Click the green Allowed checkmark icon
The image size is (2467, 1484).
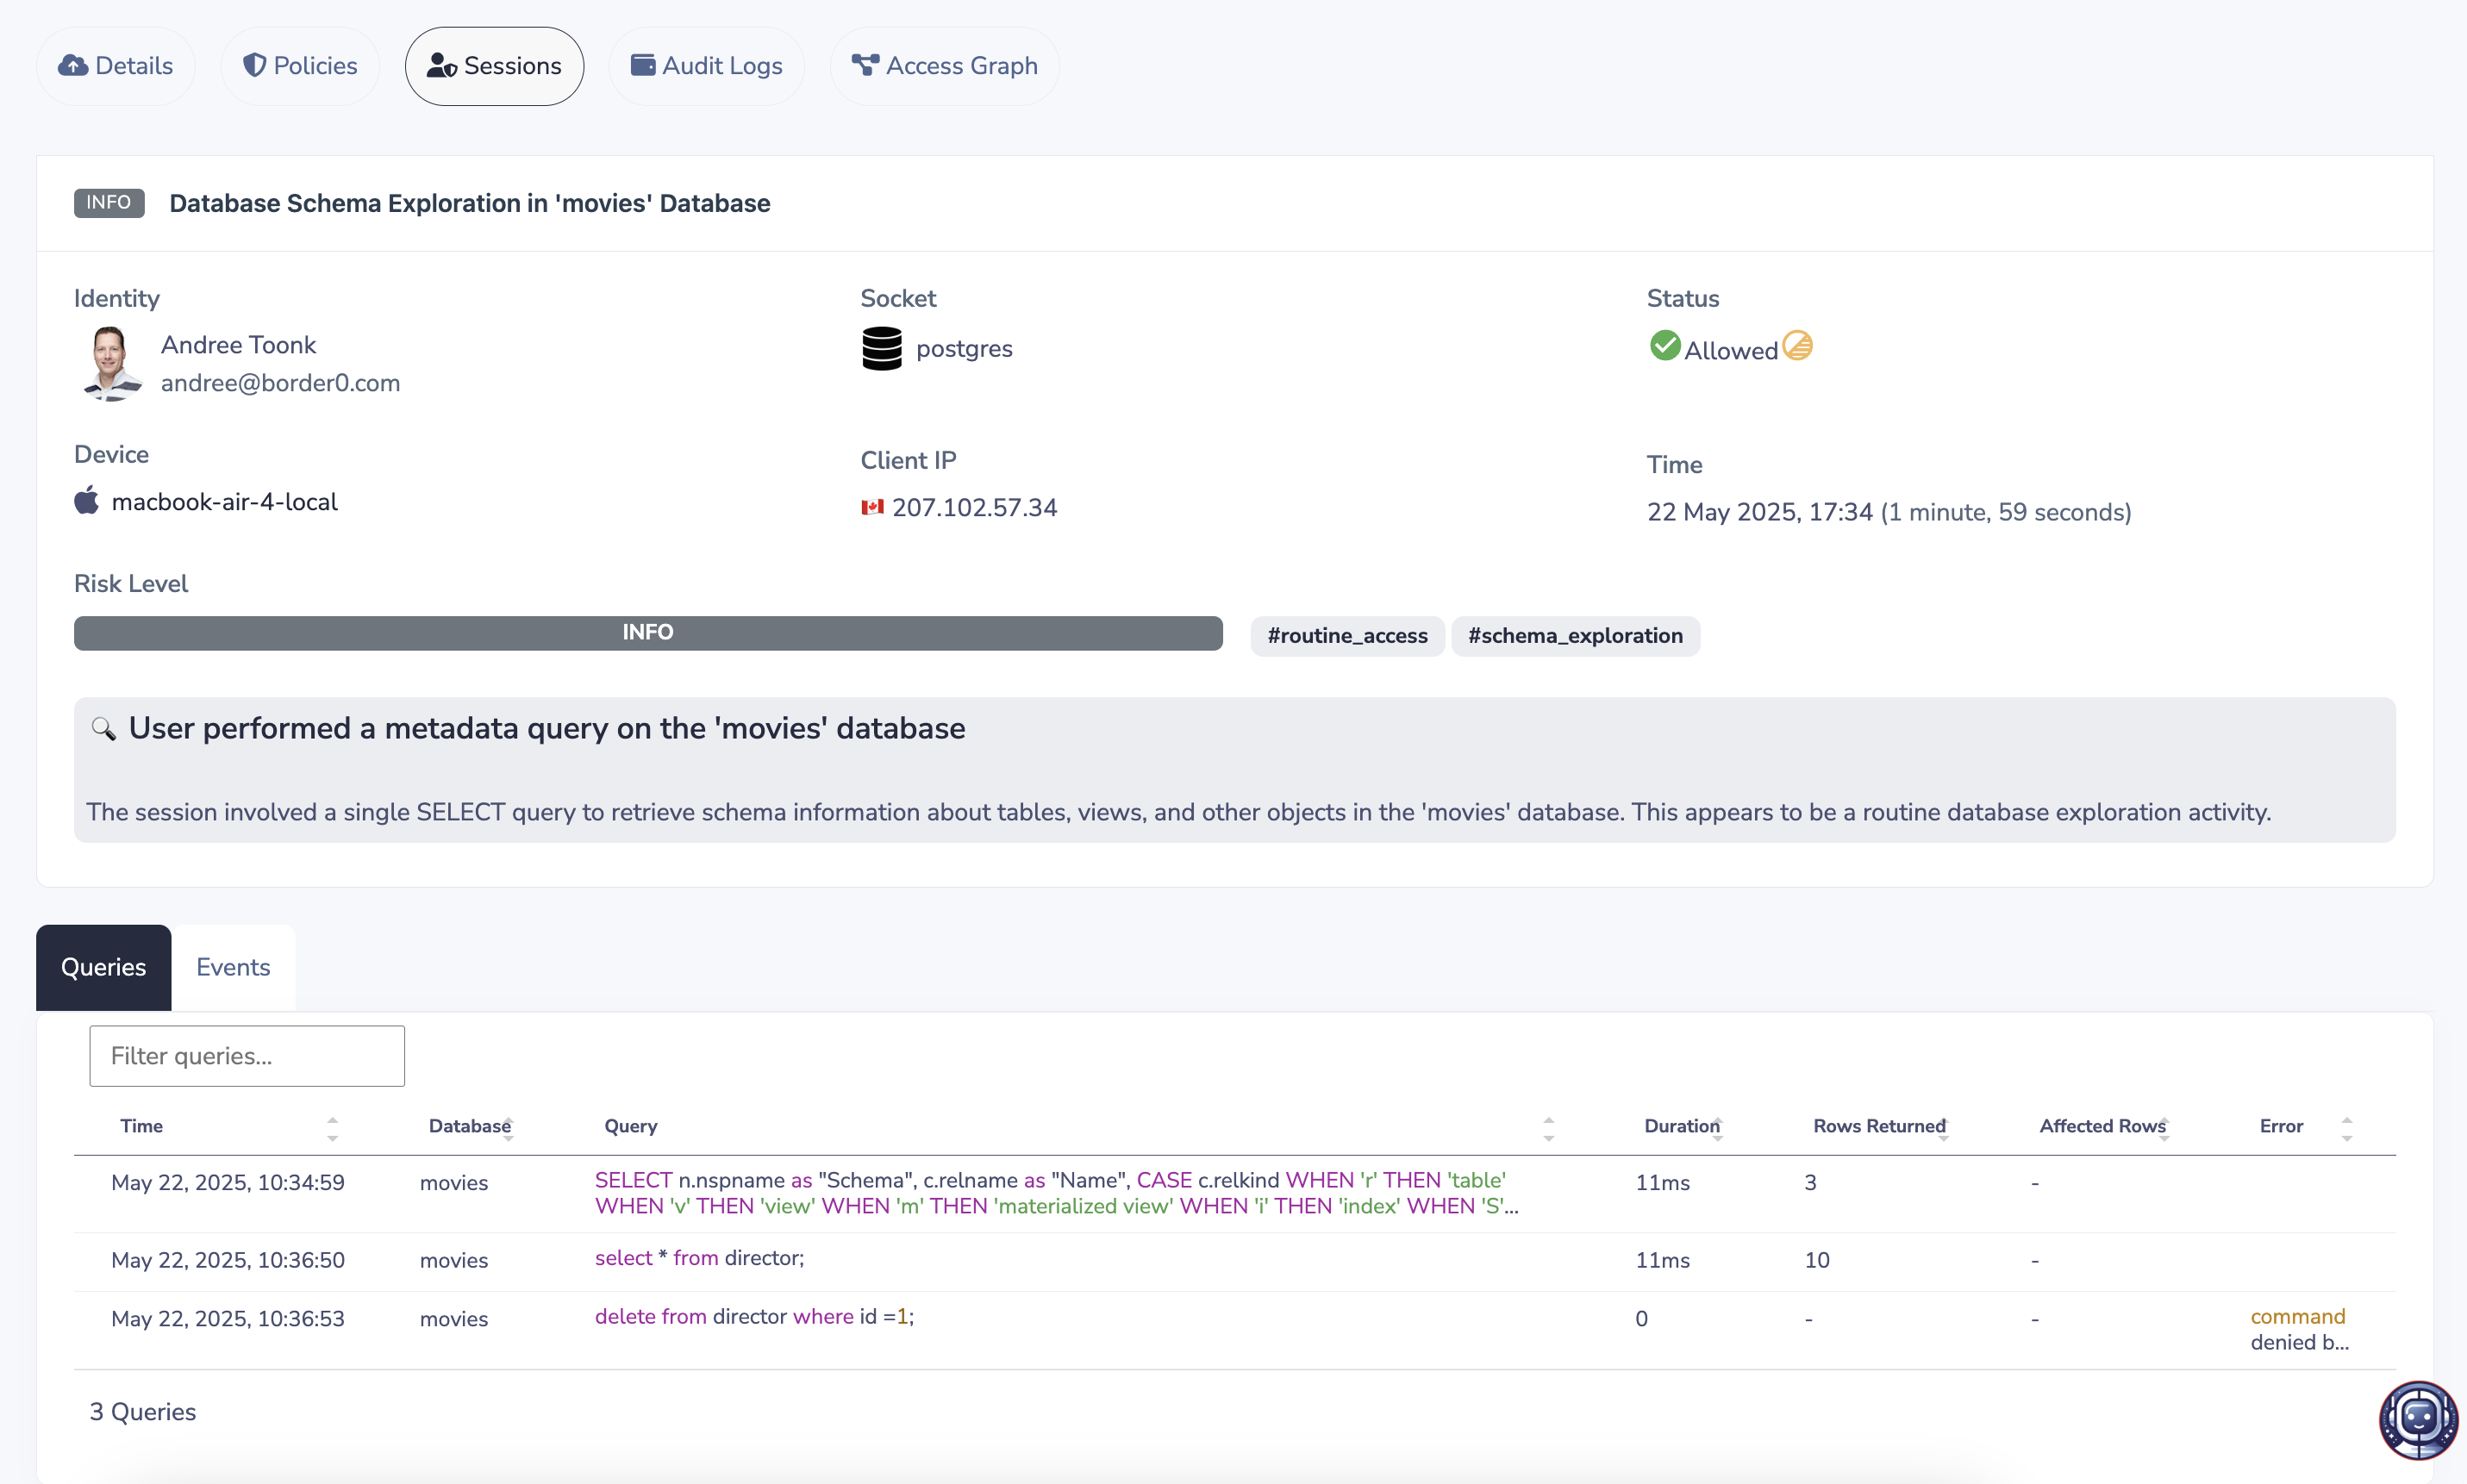(1664, 346)
